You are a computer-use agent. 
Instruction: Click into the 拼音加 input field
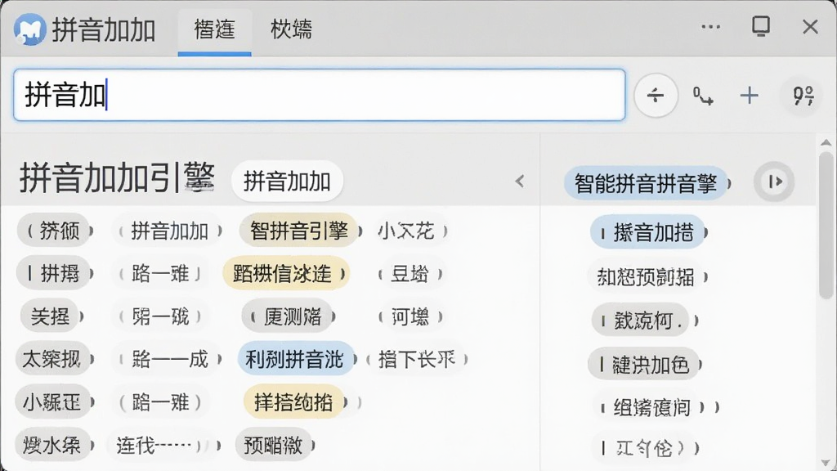point(320,95)
